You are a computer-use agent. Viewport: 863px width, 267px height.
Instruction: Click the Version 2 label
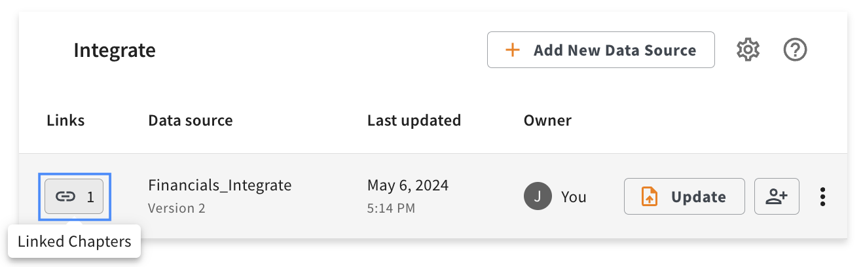pyautogui.click(x=177, y=208)
